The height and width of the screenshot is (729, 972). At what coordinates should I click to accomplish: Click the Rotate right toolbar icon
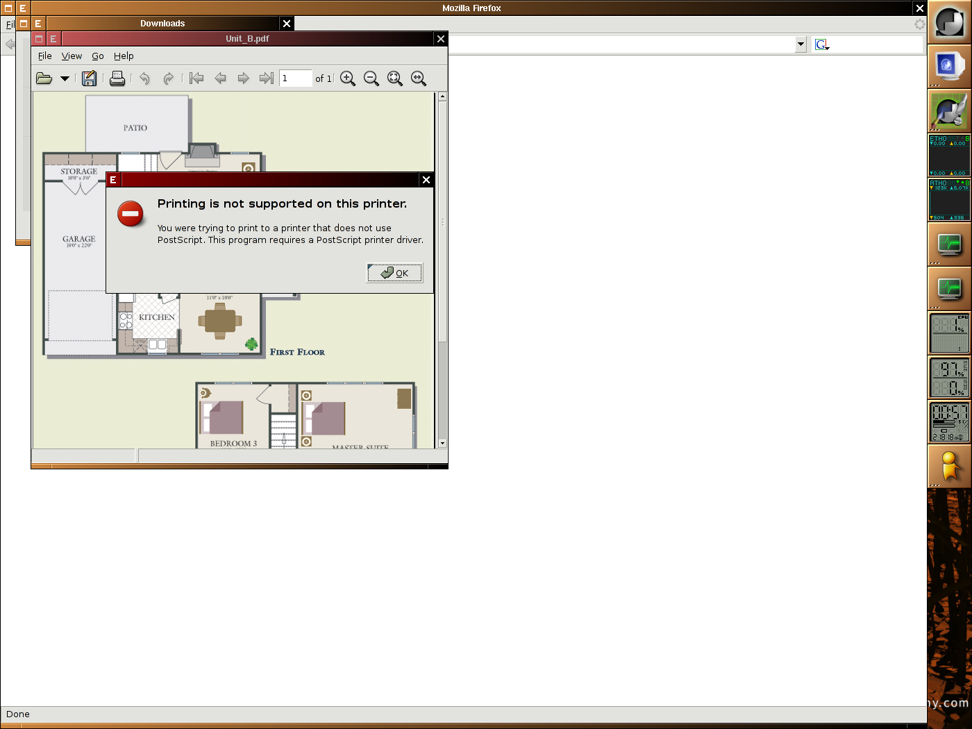click(x=168, y=78)
